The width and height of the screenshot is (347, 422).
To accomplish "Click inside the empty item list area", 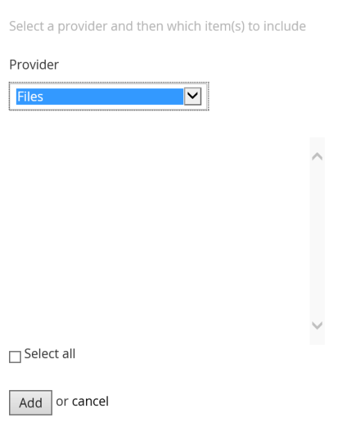I will (x=159, y=241).
